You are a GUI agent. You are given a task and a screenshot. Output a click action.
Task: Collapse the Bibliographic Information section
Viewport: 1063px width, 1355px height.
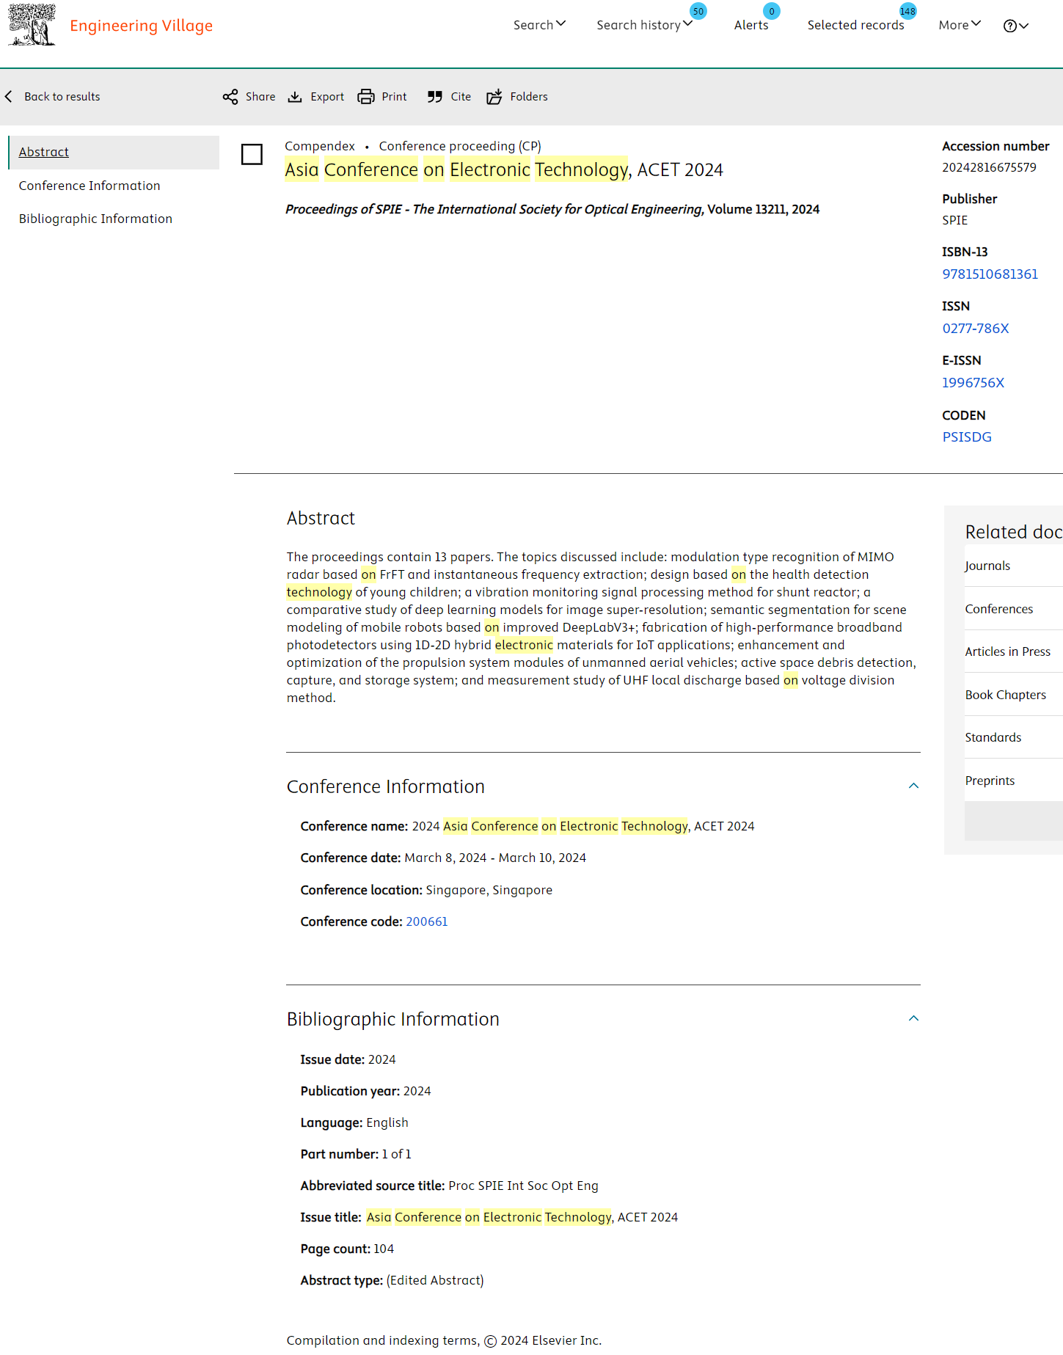click(x=913, y=1018)
